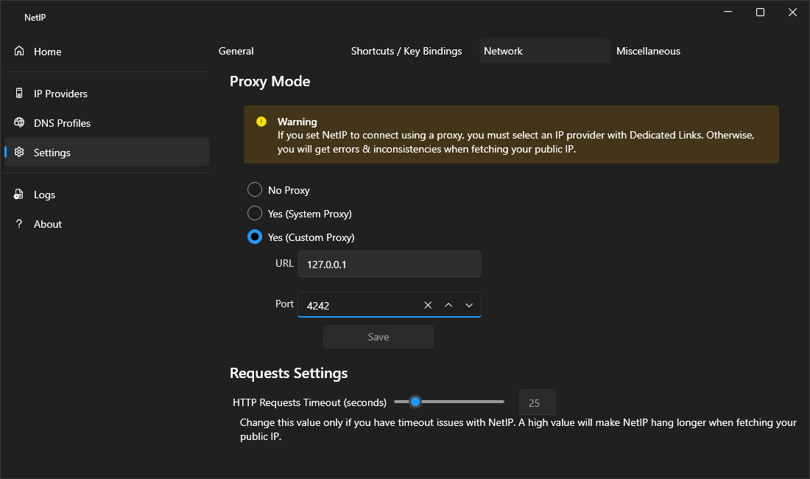Click the Proxy Mode heading

click(270, 81)
